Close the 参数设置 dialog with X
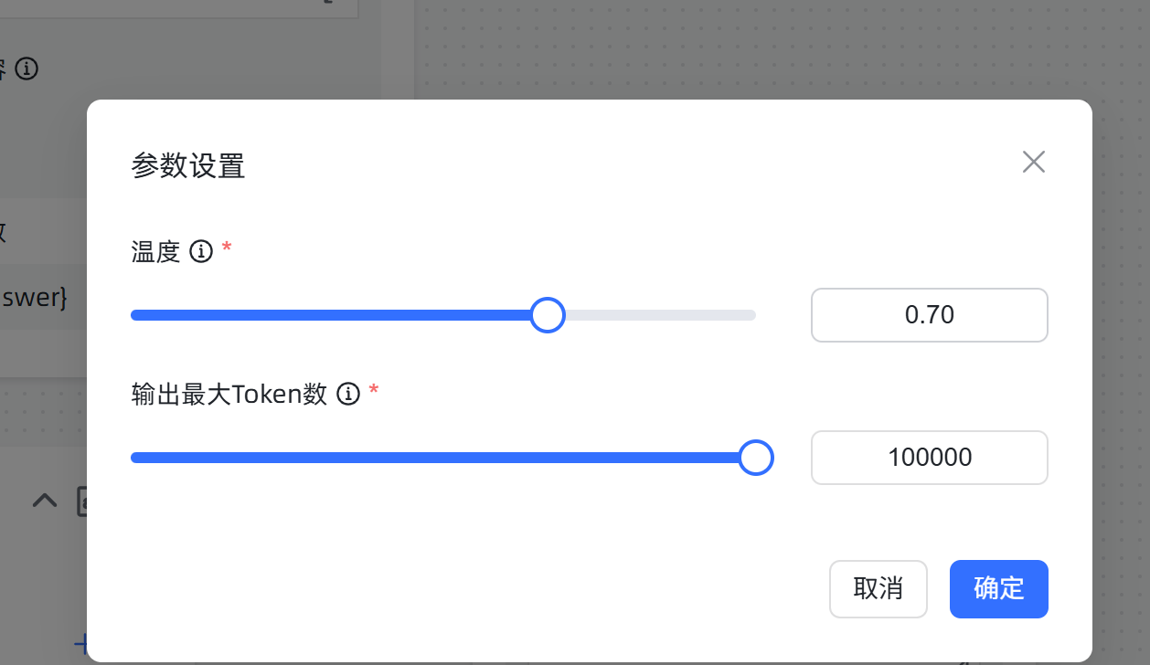The image size is (1150, 665). (x=1033, y=163)
